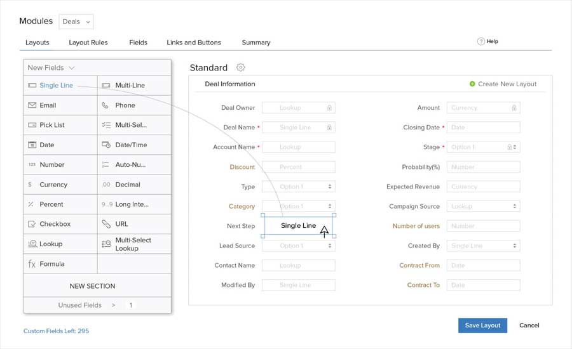Switch to the Layout Rules tab
Image resolution: width=572 pixels, height=349 pixels.
click(x=88, y=43)
